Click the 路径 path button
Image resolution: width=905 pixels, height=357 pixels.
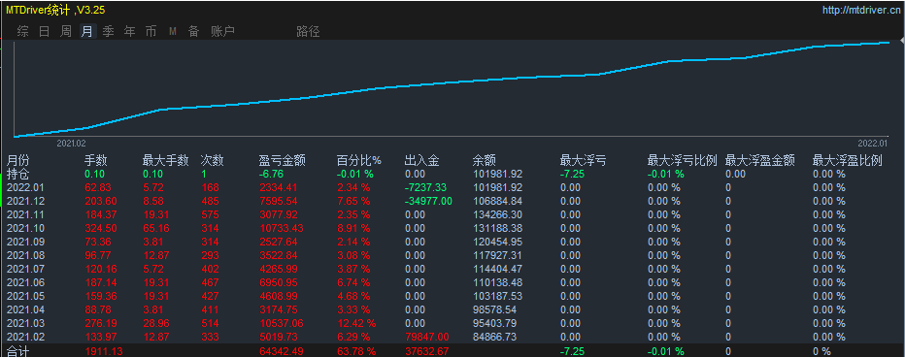308,32
